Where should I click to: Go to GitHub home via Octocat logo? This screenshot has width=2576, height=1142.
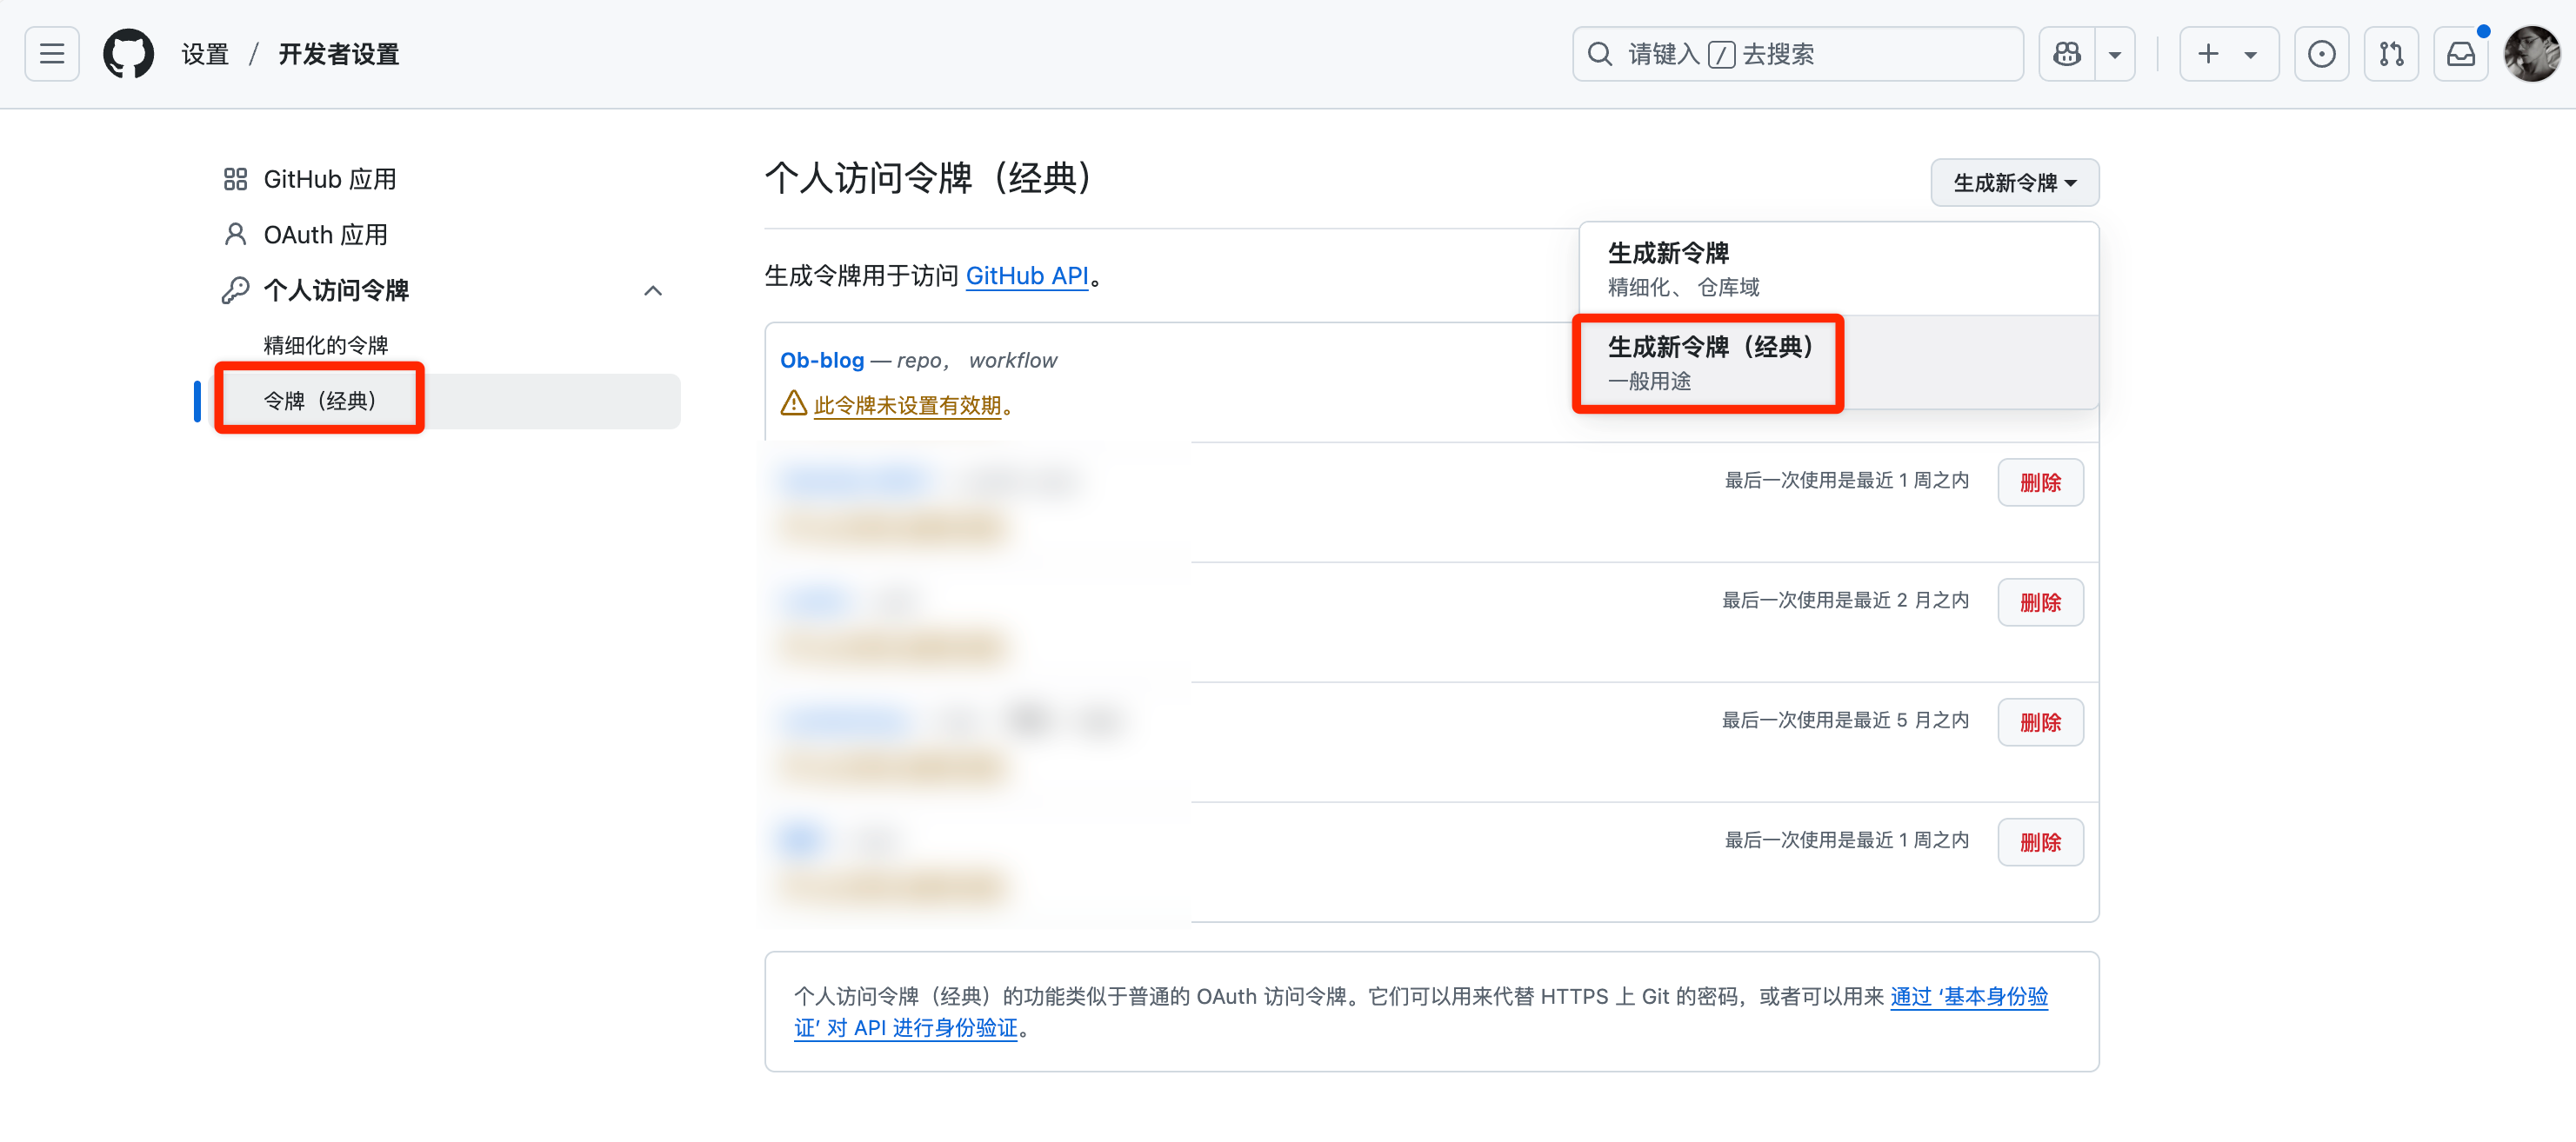[129, 54]
